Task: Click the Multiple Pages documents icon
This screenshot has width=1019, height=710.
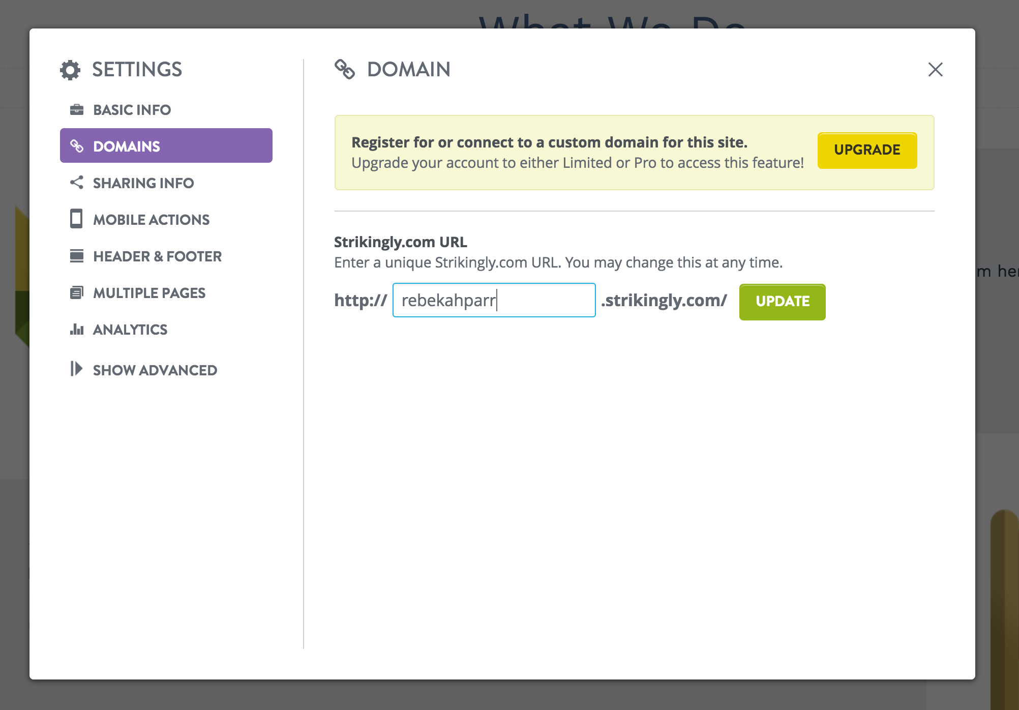Action: coord(76,292)
